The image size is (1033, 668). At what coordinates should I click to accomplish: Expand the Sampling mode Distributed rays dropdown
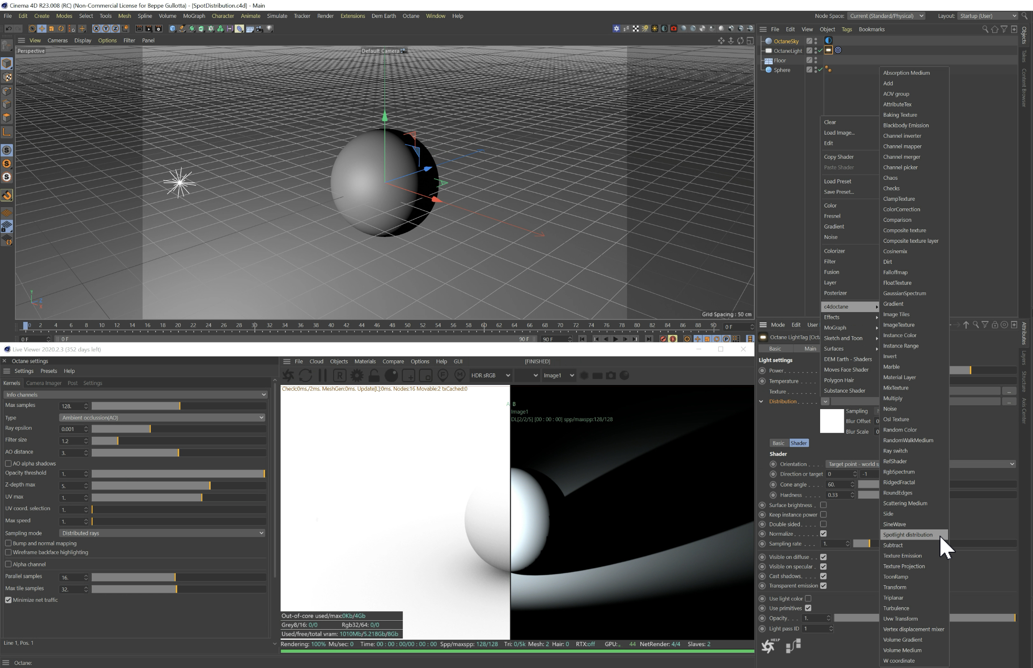[x=162, y=533]
